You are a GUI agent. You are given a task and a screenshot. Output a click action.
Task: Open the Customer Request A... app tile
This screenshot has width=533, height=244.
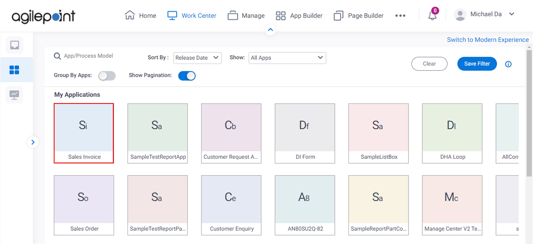(x=232, y=133)
